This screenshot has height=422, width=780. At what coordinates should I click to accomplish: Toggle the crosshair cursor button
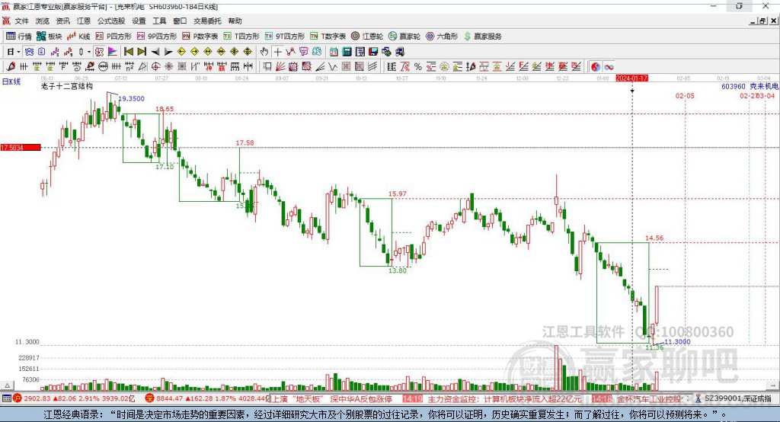277,52
